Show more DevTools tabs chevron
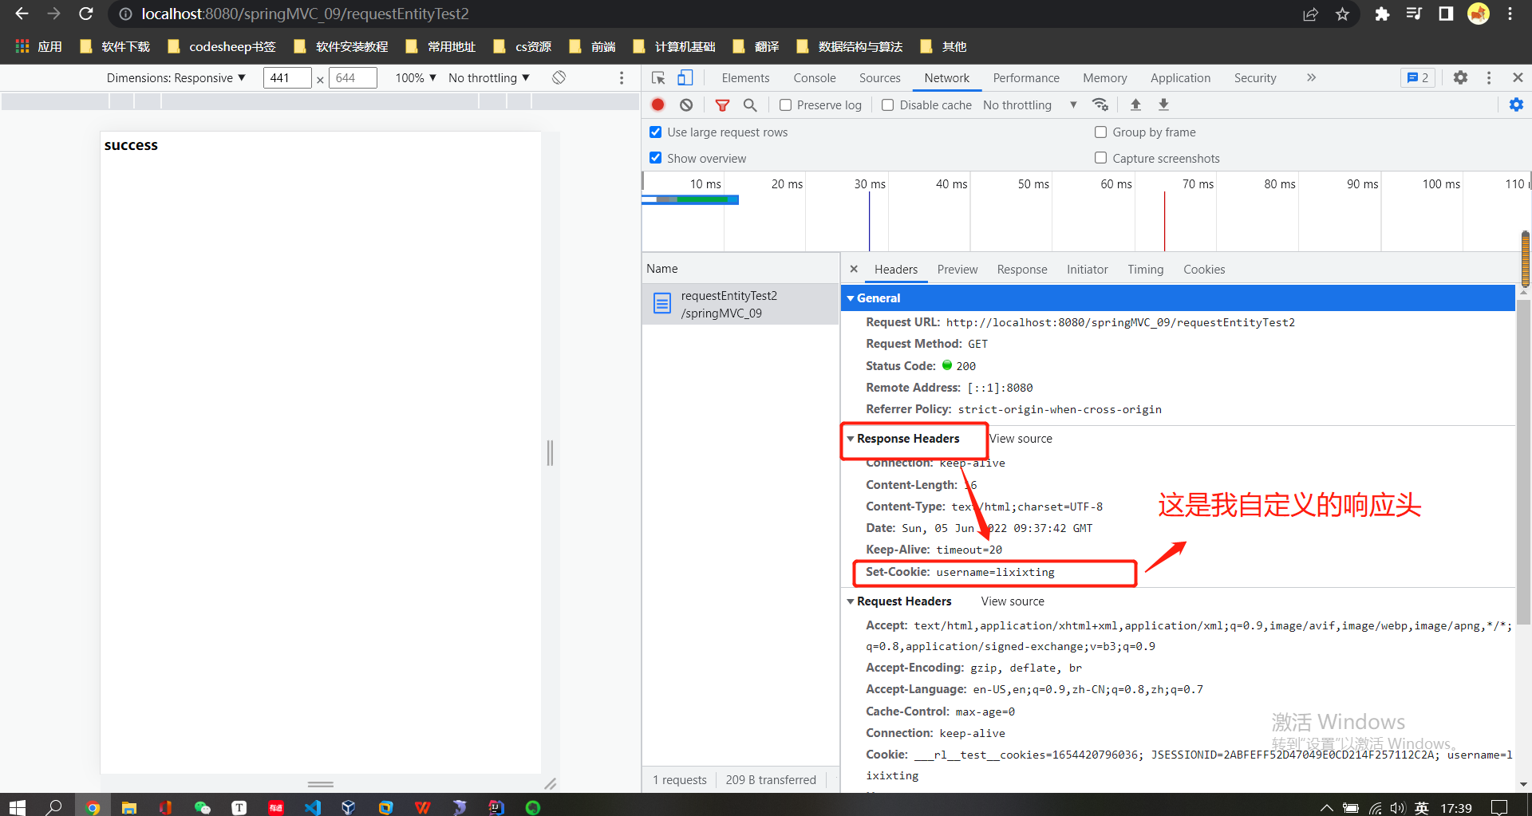The width and height of the screenshot is (1532, 816). (x=1311, y=77)
